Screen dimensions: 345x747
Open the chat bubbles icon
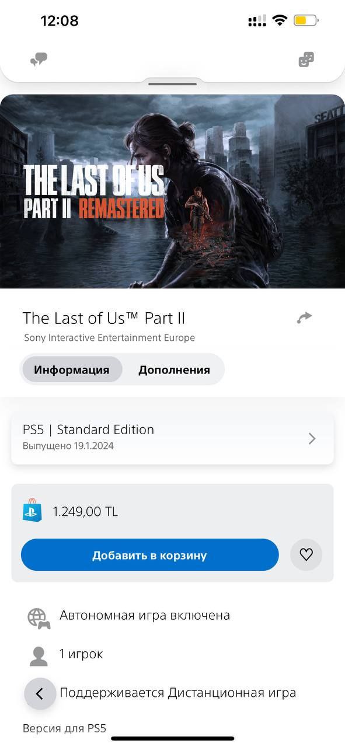[39, 60]
